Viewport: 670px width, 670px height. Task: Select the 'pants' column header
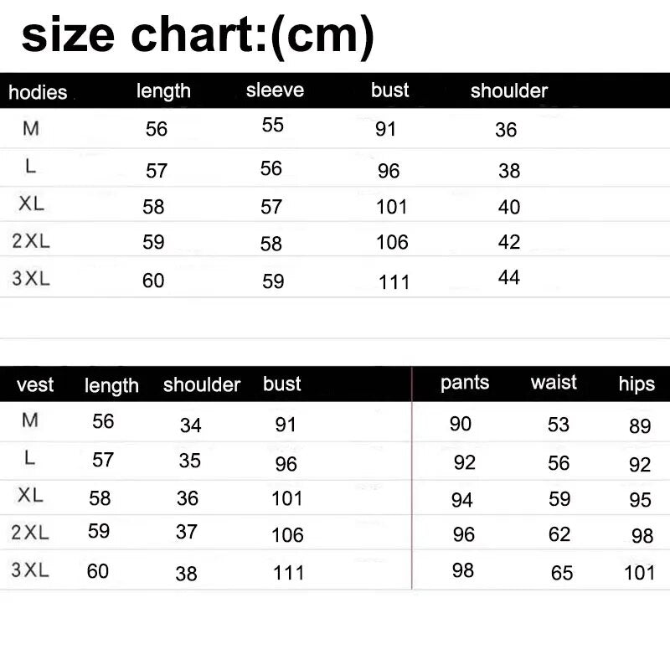[x=465, y=383]
